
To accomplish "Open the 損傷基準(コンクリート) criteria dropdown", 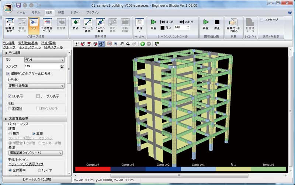I will [35, 153].
